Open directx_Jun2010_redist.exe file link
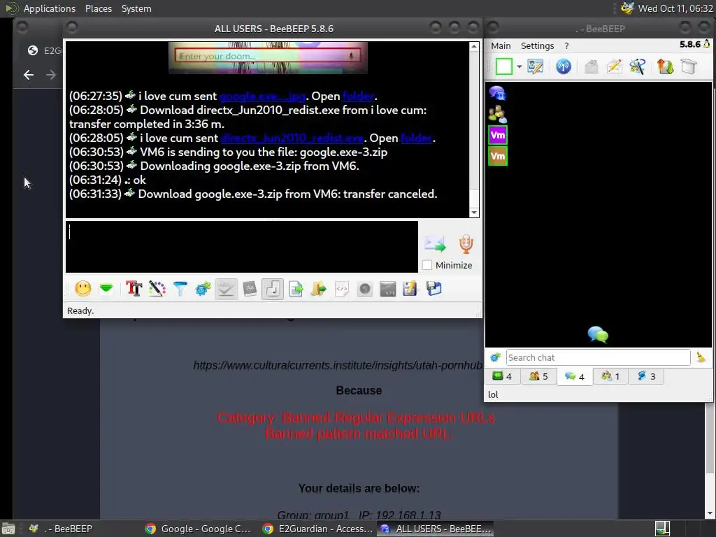716x537 pixels. [292, 138]
